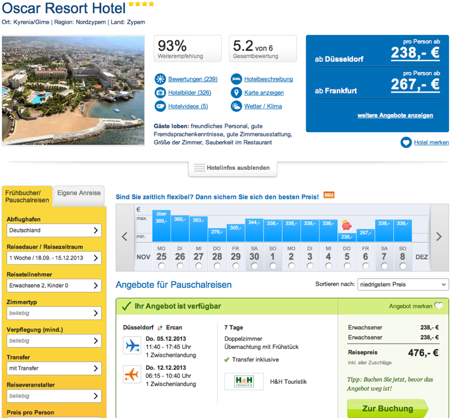
Task: Select the date radio for Dec 5
Action: [347, 266]
